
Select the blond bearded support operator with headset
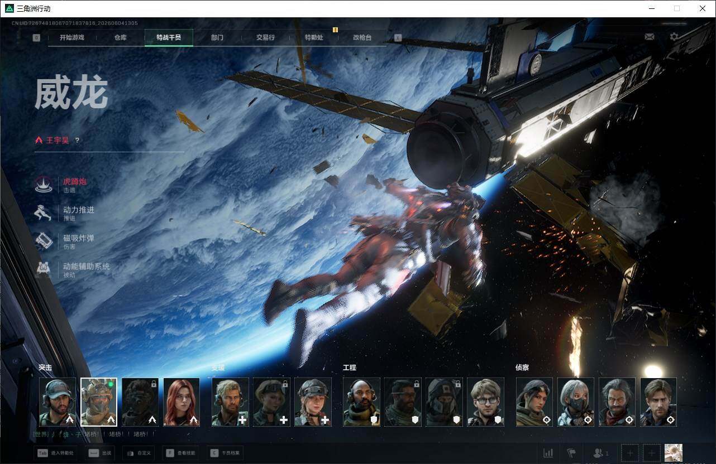tap(230, 402)
